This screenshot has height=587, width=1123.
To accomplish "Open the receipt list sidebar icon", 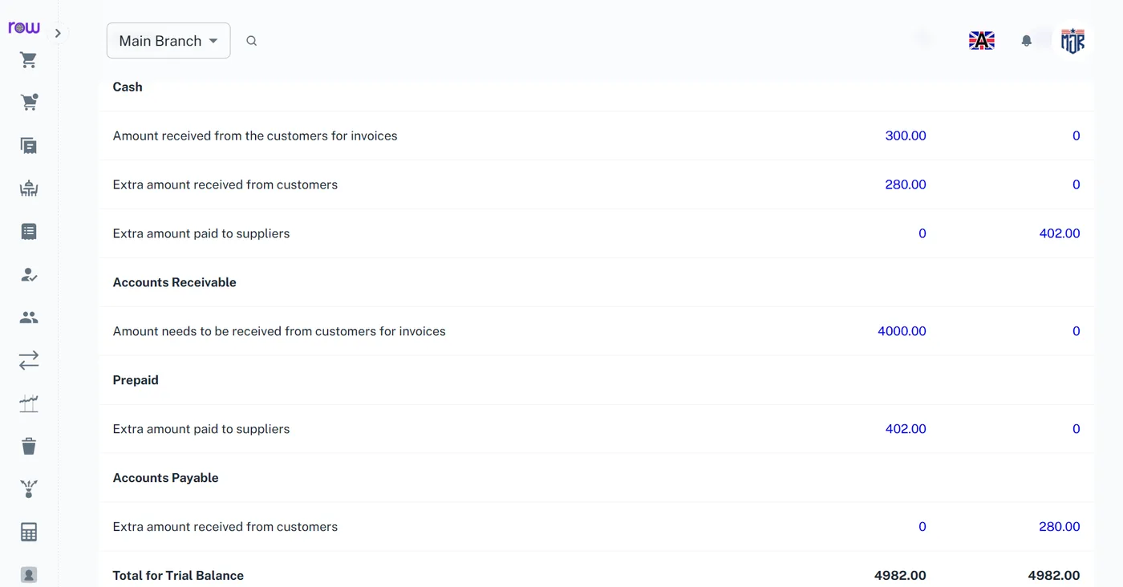I will pos(29,232).
